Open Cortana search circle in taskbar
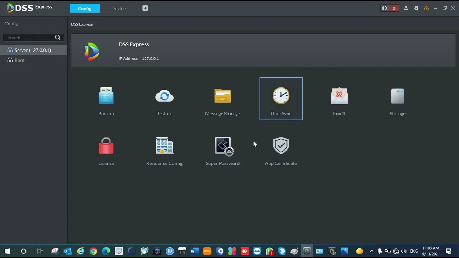 (24, 251)
